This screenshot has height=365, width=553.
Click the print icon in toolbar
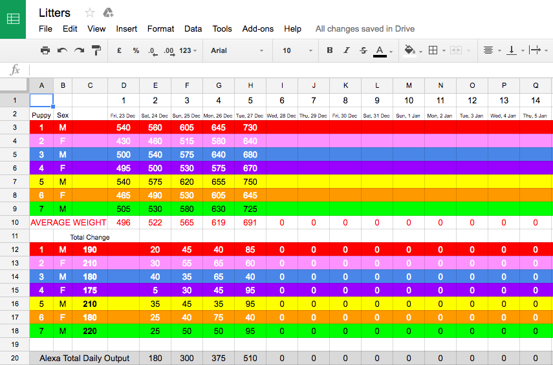coord(45,50)
